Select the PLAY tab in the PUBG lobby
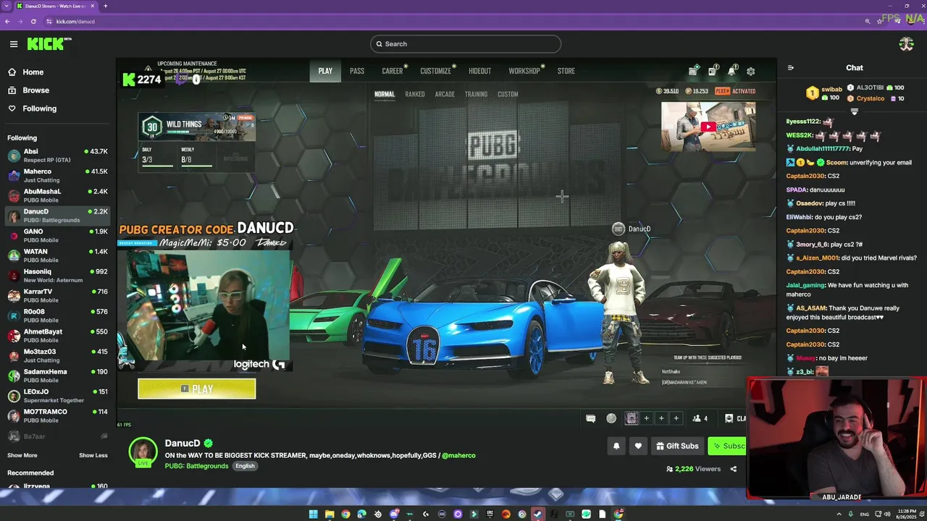927x521 pixels. (325, 71)
